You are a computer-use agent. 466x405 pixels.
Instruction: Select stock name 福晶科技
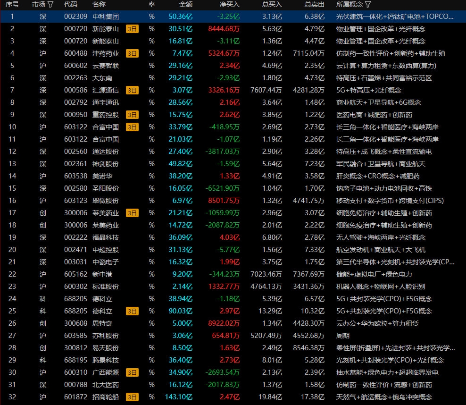coord(106,237)
